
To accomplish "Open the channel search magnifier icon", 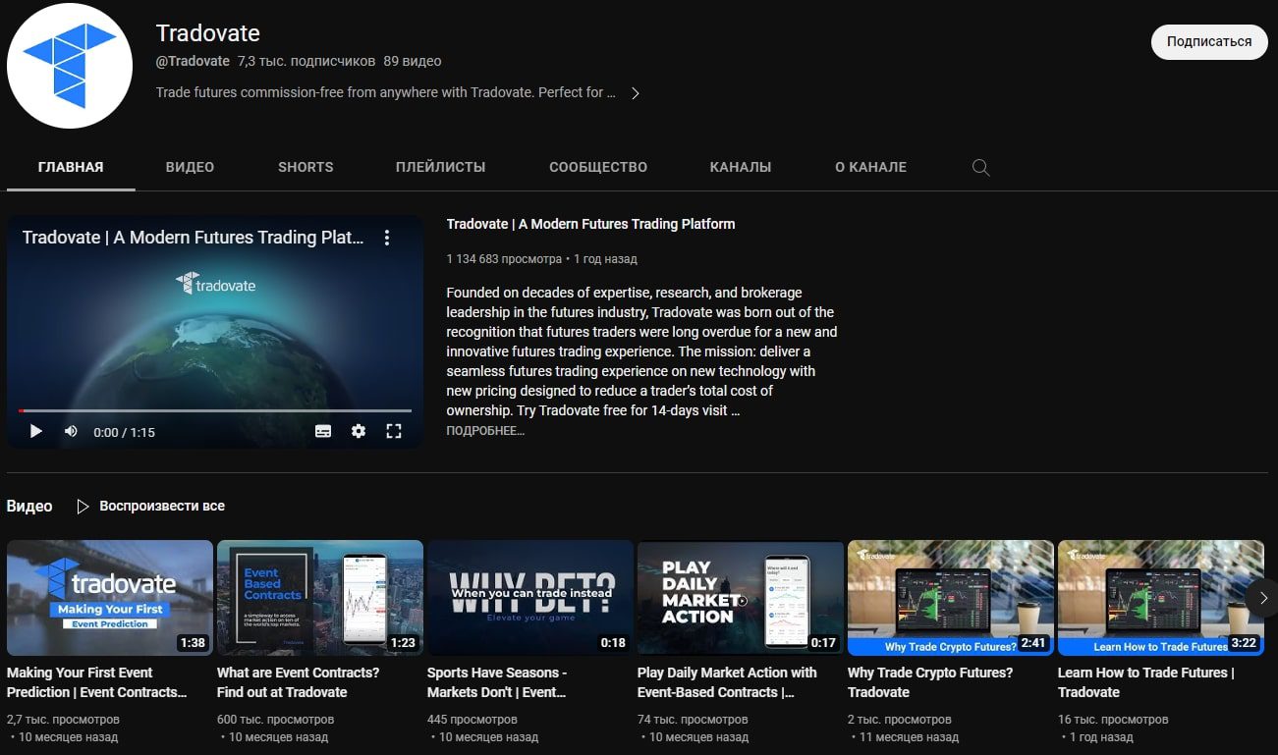I will pyautogui.click(x=980, y=167).
